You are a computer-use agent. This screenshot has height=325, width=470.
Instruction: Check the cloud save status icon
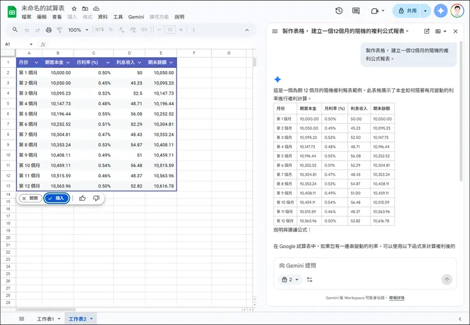pos(96,9)
